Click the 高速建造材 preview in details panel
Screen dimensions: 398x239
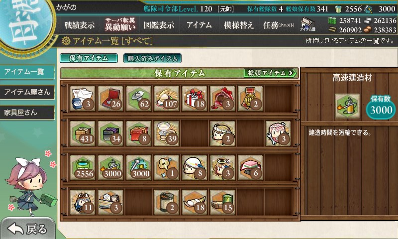click(x=347, y=106)
